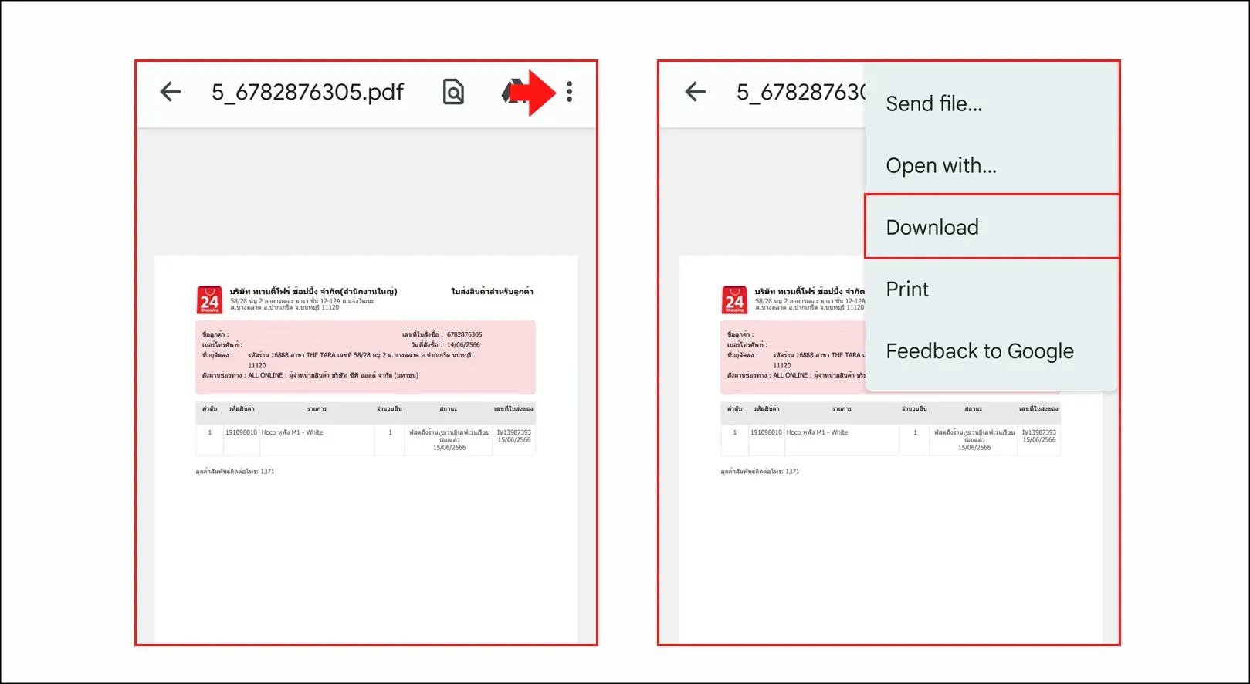Click the truncated file name in right viewer
Screen dimensions: 1250x684
(x=801, y=92)
